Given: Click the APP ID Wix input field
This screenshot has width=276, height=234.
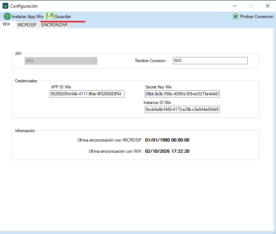Looking at the screenshot, I should (x=87, y=94).
